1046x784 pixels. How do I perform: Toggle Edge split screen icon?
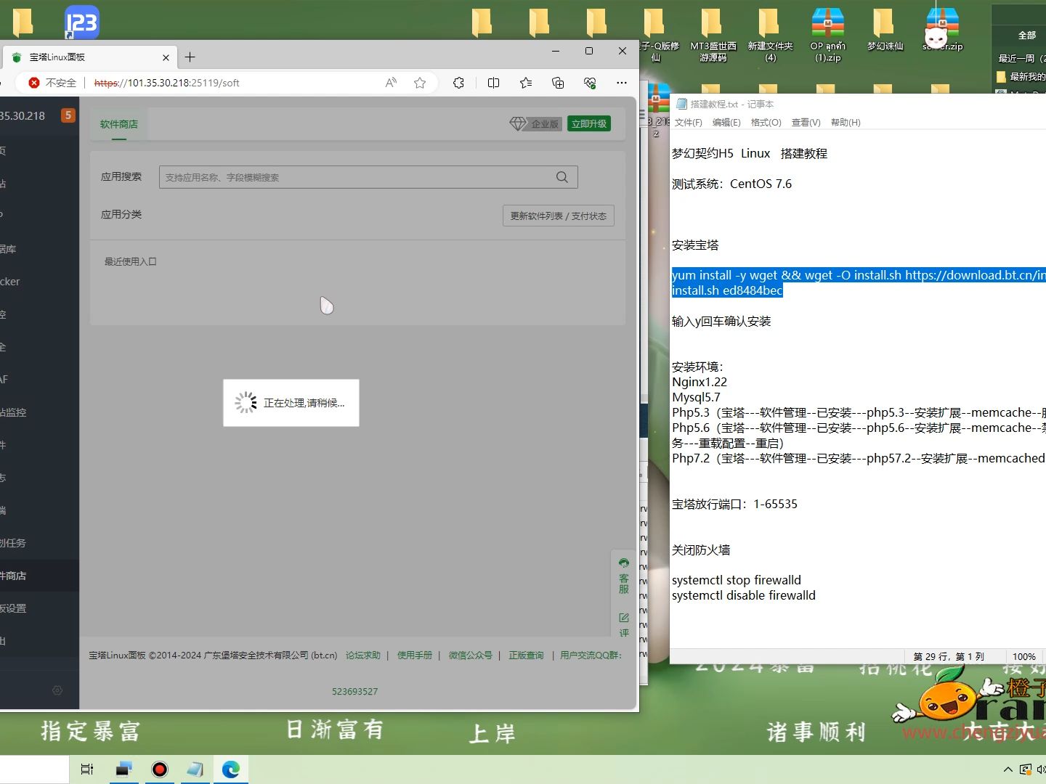coord(494,83)
